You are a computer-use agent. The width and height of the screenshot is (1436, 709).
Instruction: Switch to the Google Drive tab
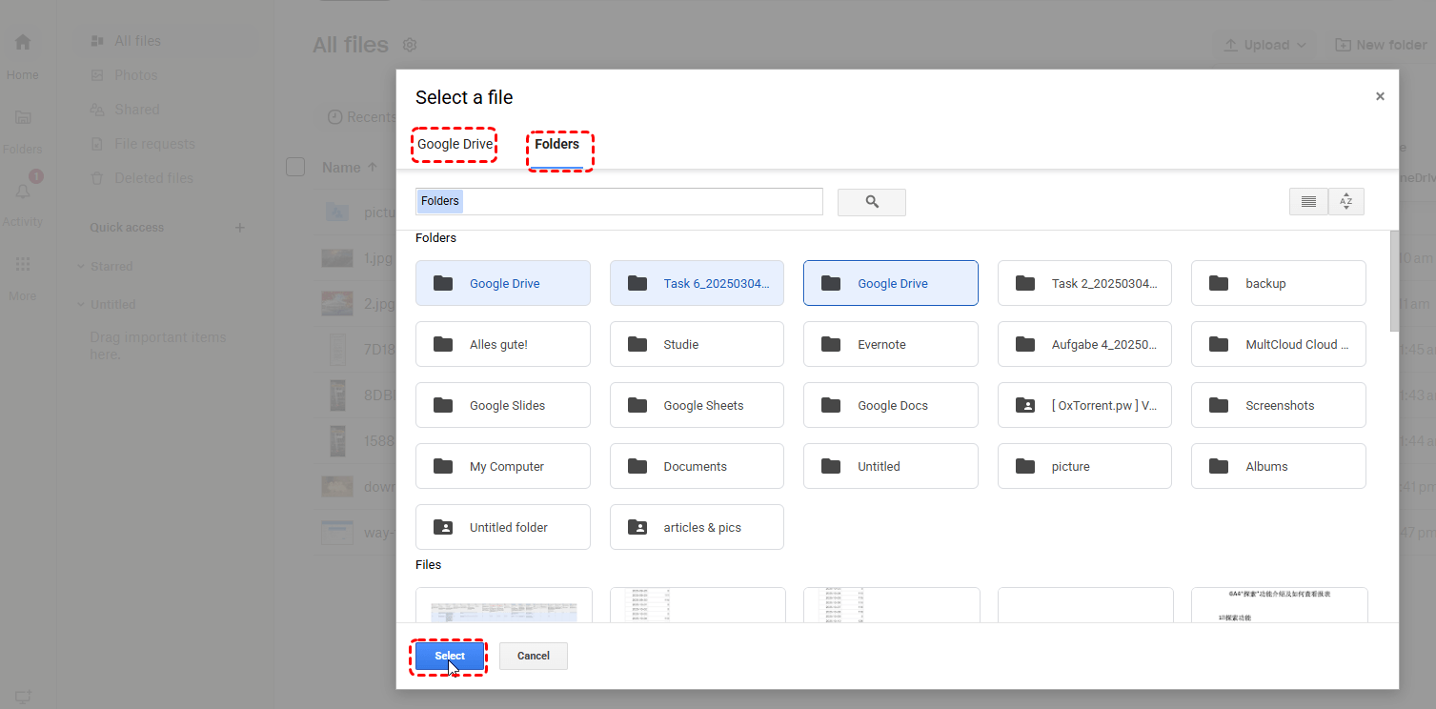[455, 145]
